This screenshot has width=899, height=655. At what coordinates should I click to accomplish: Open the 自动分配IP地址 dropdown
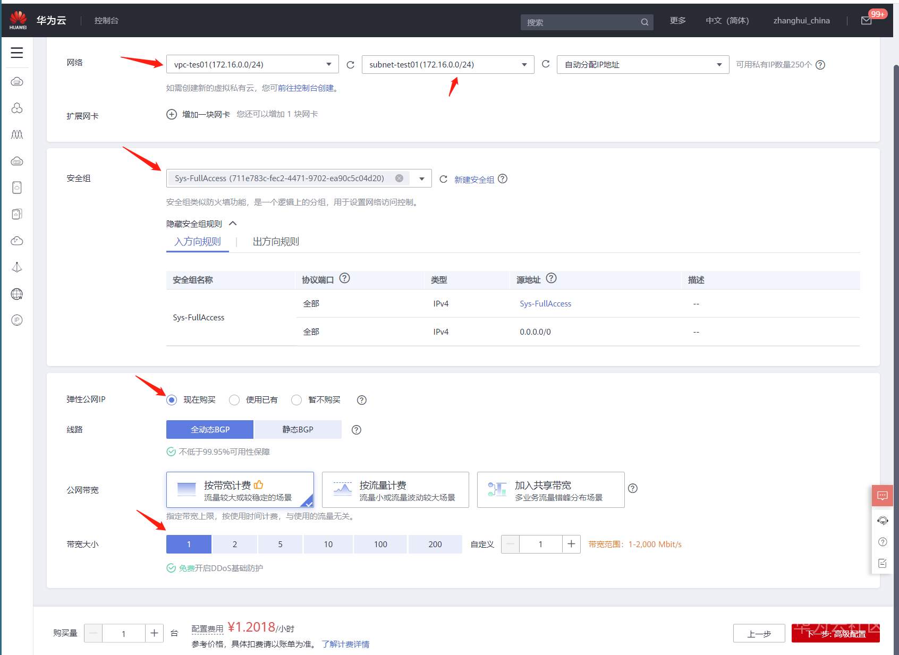(x=643, y=65)
